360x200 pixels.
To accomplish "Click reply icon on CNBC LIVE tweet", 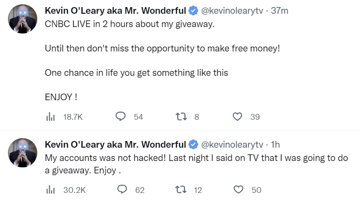I will 121,117.
